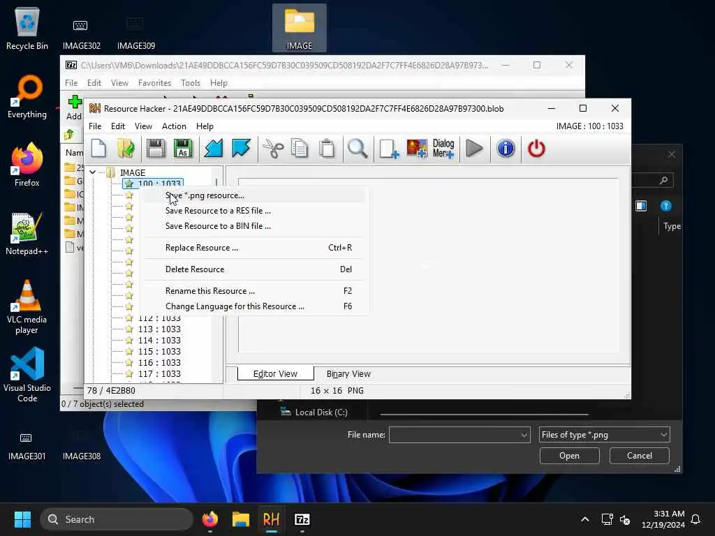Click the 7-Zip taskbar icon
The width and height of the screenshot is (715, 536).
pyautogui.click(x=302, y=519)
